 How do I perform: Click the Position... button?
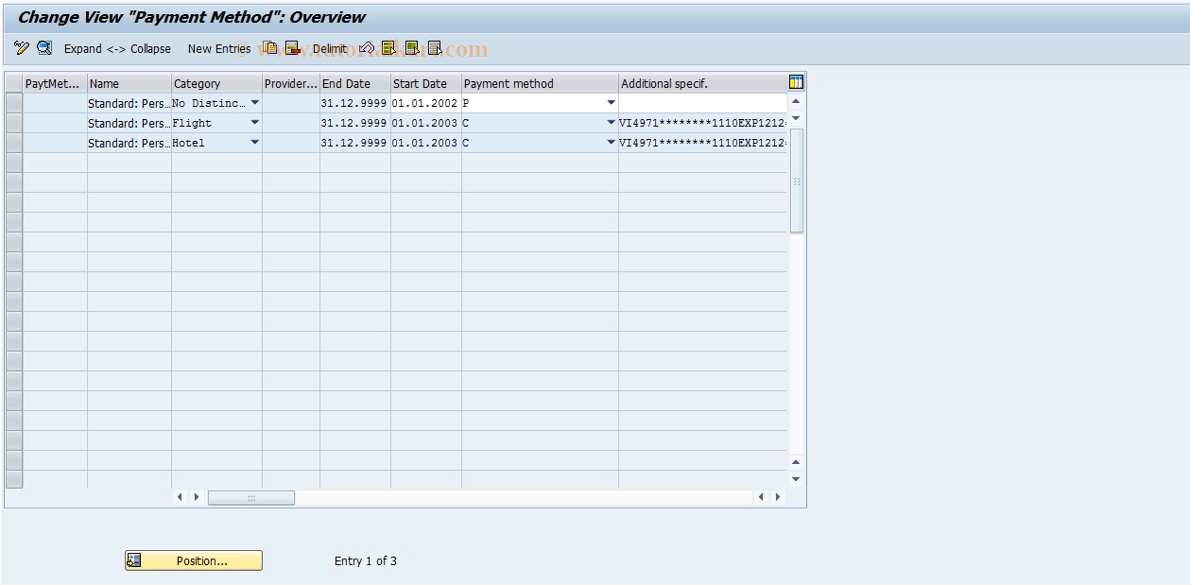tap(194, 560)
